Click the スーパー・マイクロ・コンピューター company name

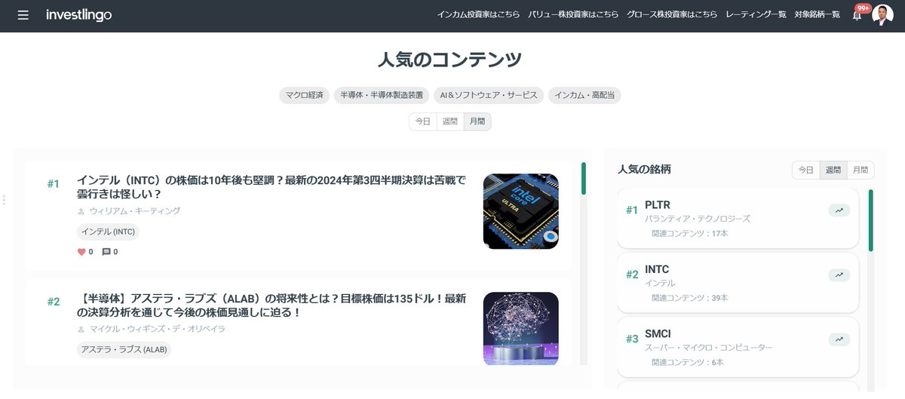click(x=709, y=348)
